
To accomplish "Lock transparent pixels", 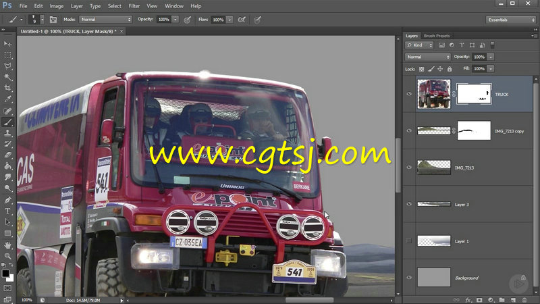I will click(421, 69).
